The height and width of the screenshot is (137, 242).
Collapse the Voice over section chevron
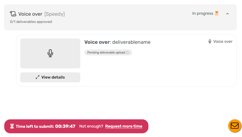(x=227, y=14)
